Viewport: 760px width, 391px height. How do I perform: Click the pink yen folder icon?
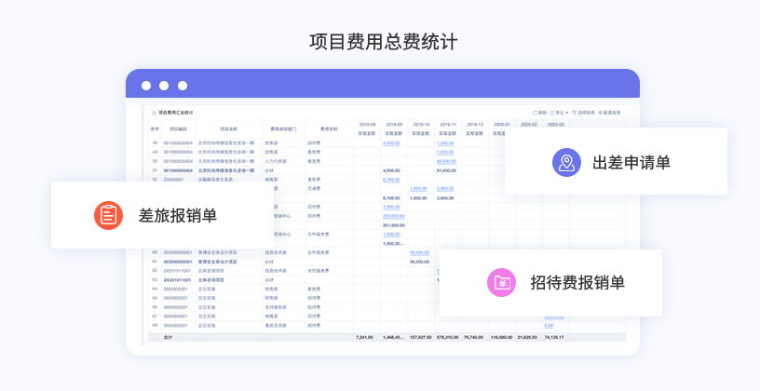tap(502, 282)
